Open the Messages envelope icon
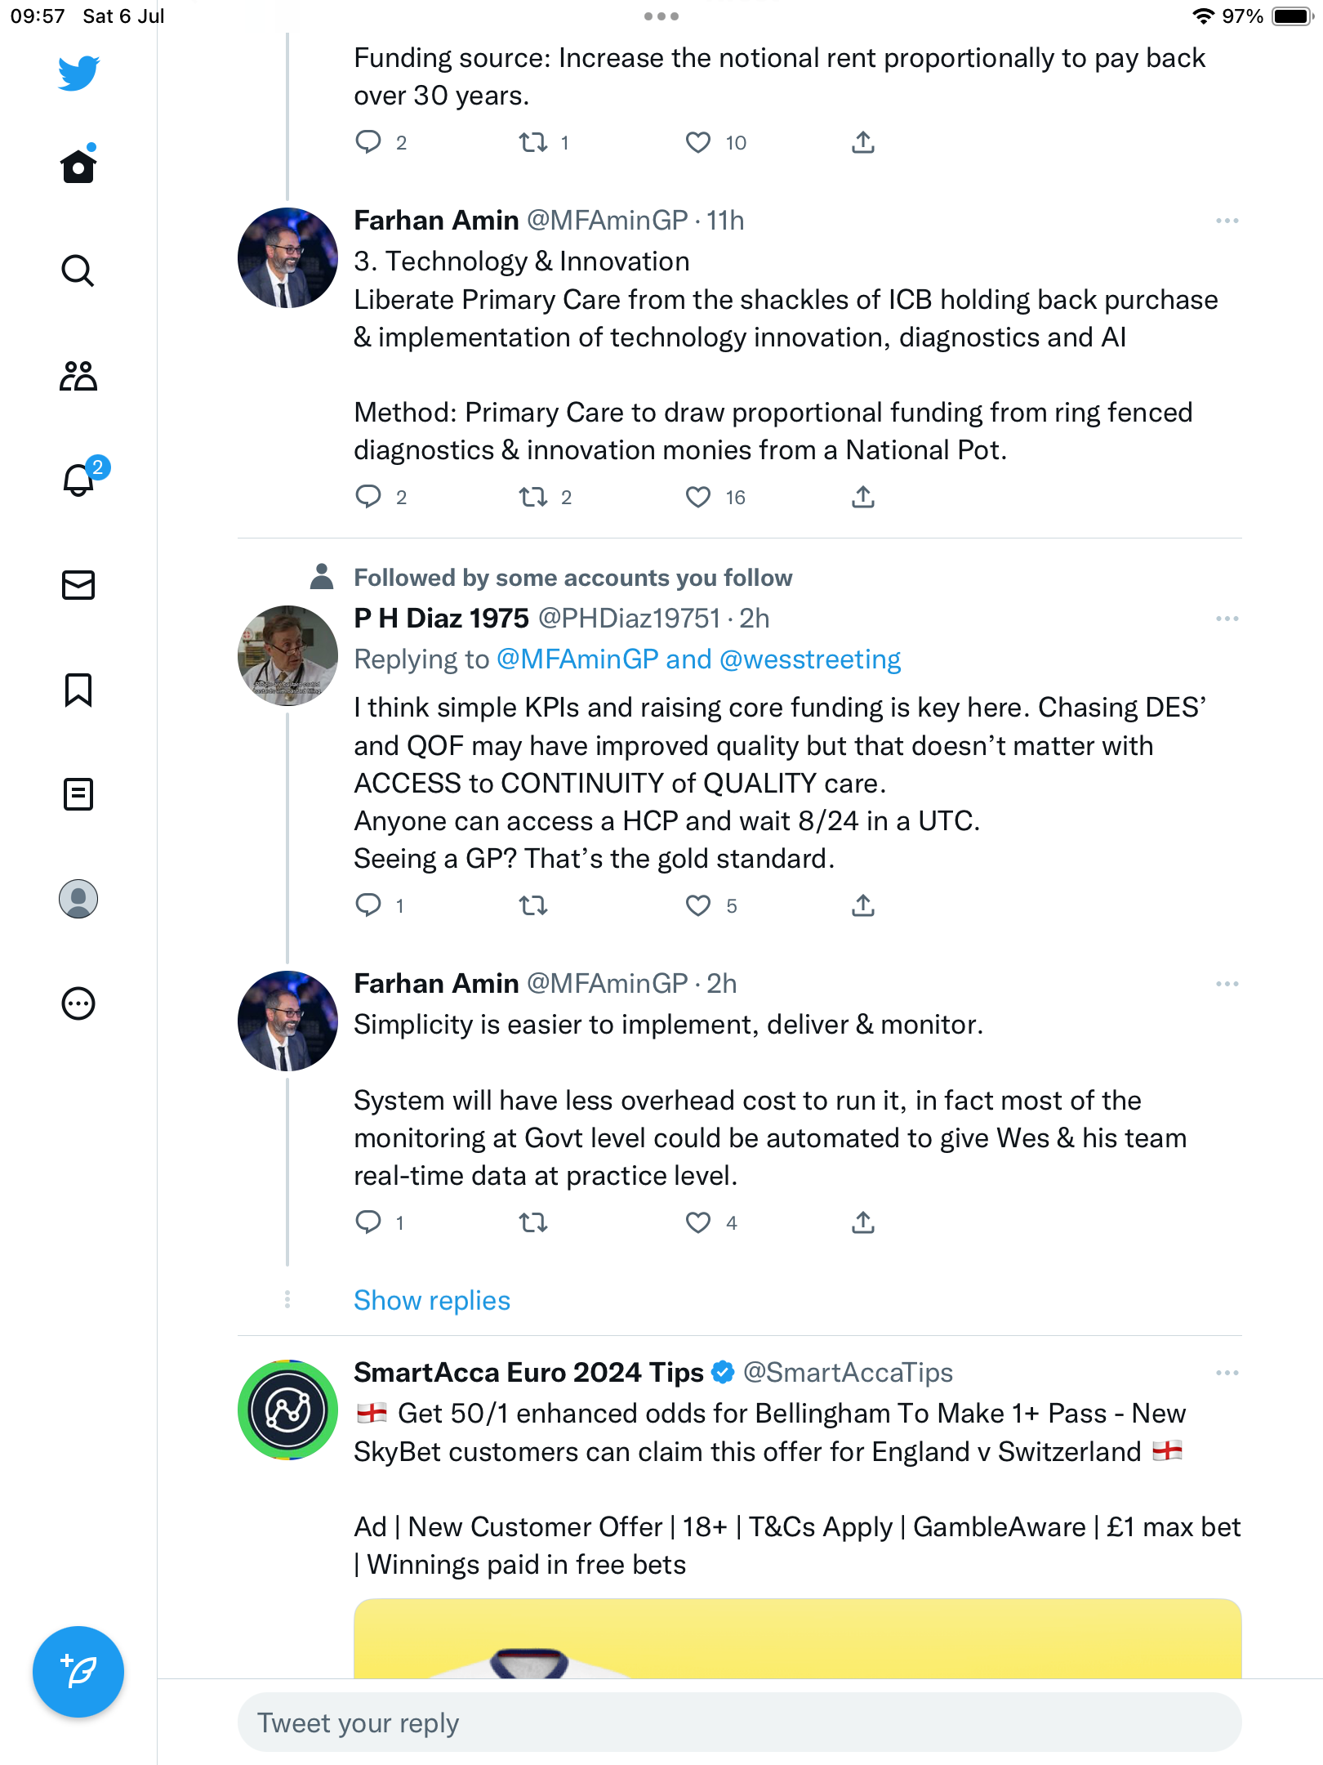 point(78,585)
